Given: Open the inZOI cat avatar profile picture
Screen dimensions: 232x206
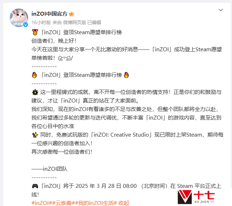Looking at the screenshot, I should click(x=19, y=18).
